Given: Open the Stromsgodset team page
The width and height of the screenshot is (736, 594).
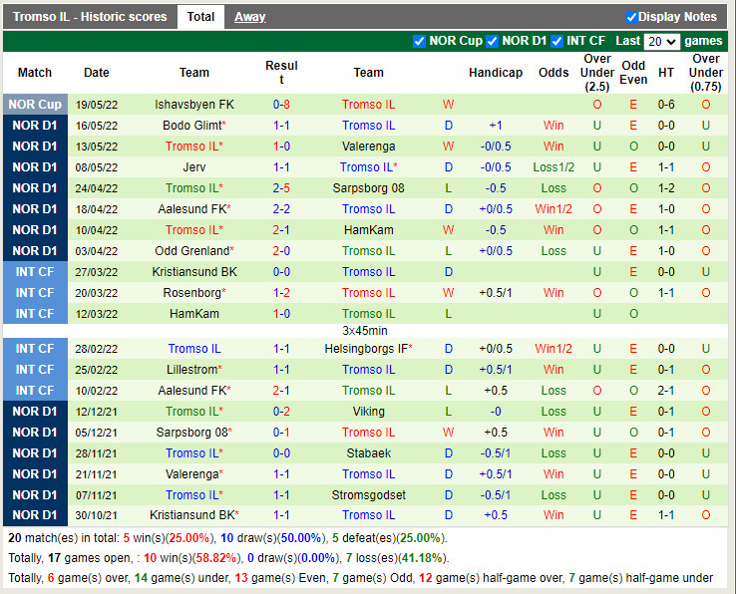Looking at the screenshot, I should coord(368,495).
